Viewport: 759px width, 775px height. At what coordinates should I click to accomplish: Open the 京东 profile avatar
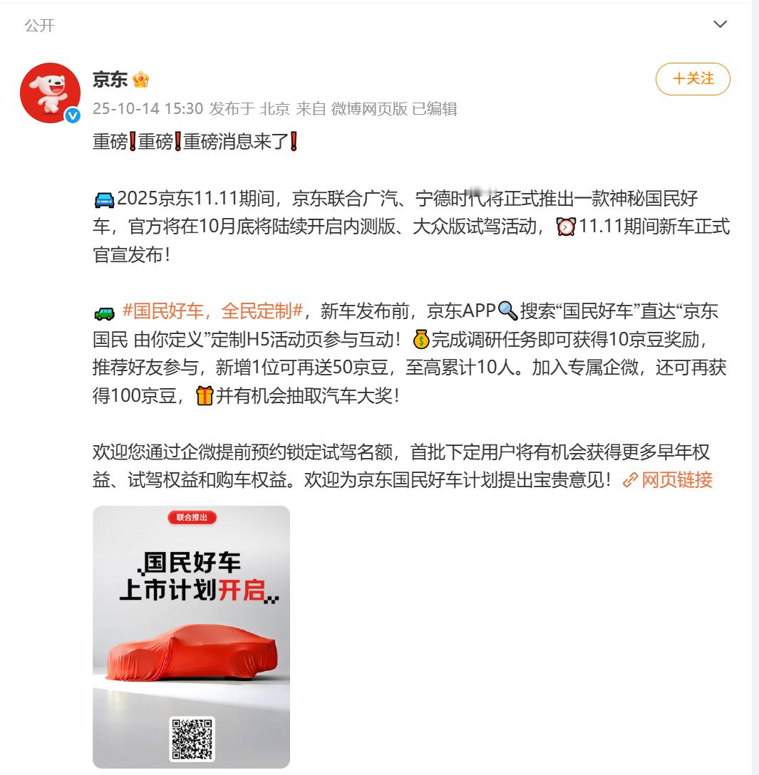click(50, 93)
